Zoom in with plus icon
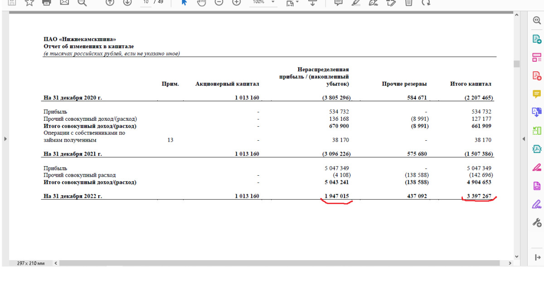 click(236, 2)
